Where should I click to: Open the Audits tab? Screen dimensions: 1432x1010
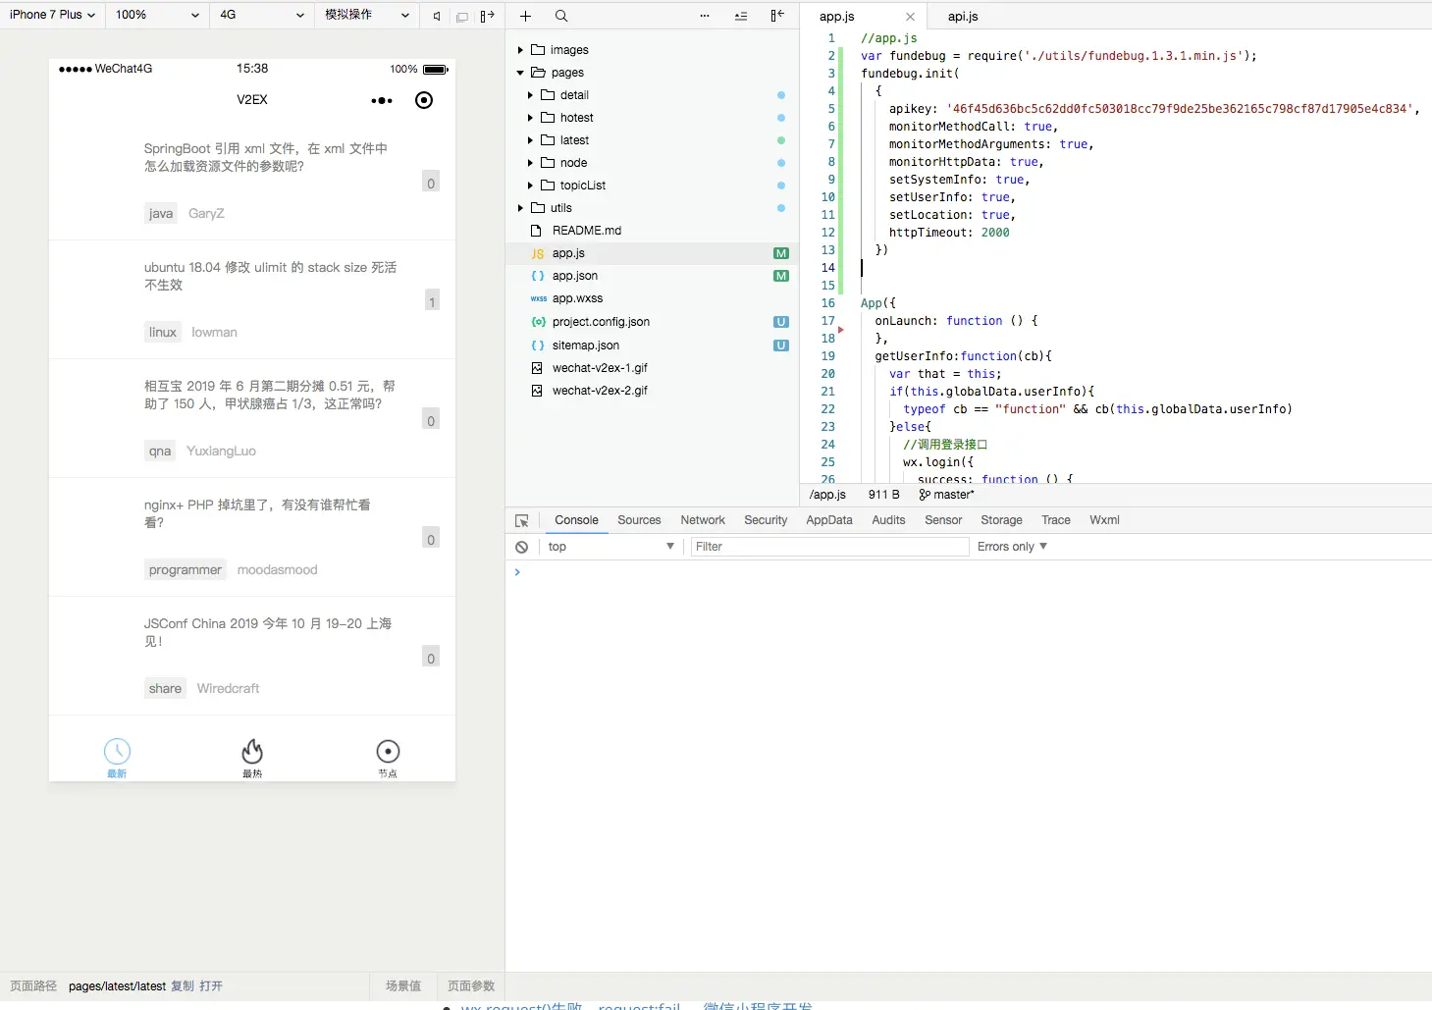click(888, 520)
